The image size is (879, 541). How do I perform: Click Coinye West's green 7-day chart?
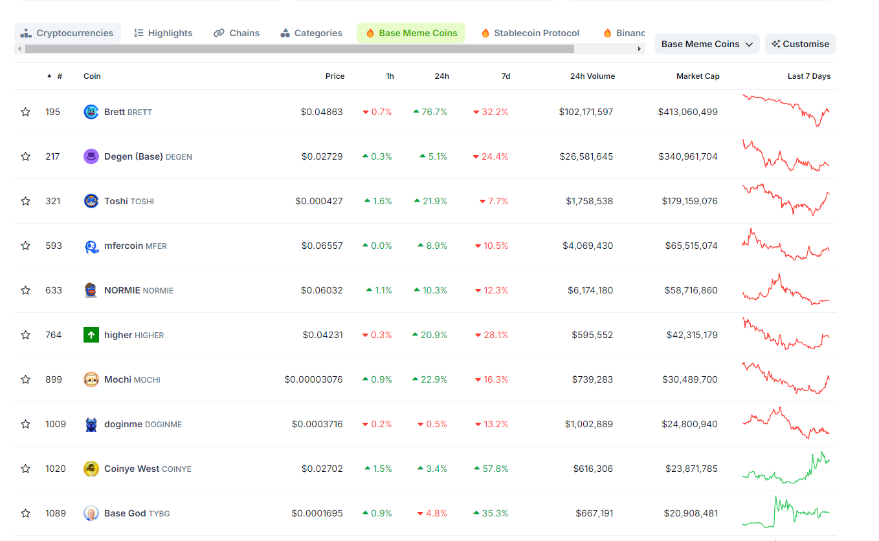tap(786, 467)
